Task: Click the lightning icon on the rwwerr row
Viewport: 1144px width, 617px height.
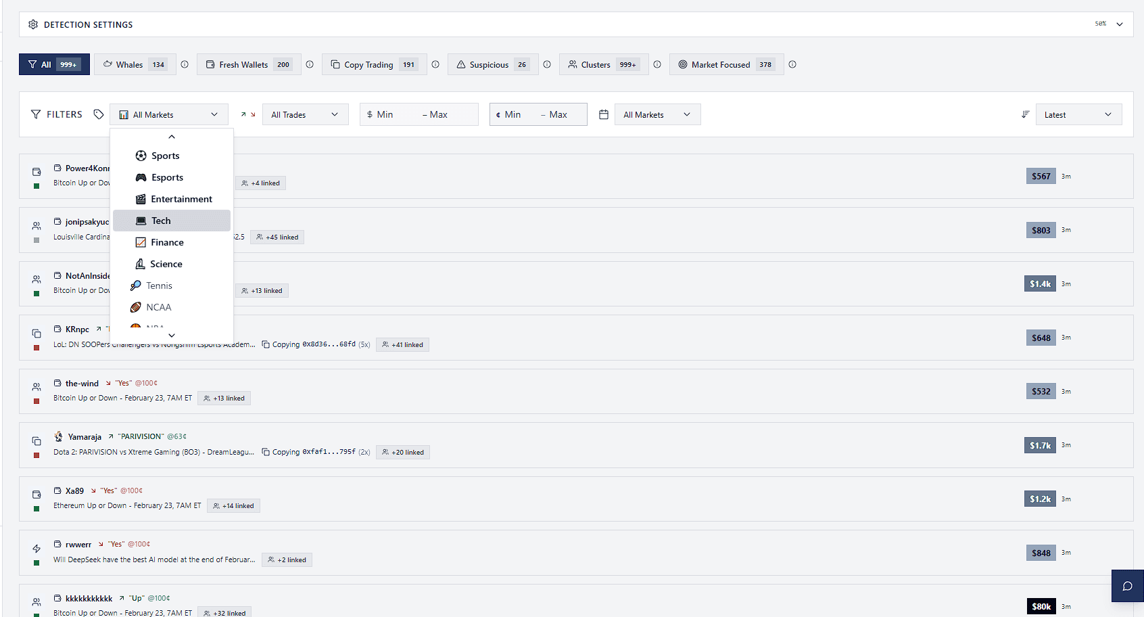Action: tap(37, 548)
